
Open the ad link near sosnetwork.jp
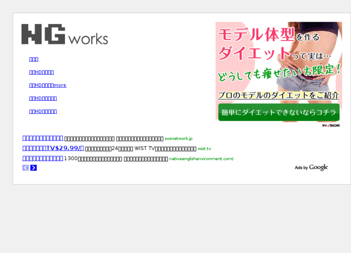pos(42,138)
